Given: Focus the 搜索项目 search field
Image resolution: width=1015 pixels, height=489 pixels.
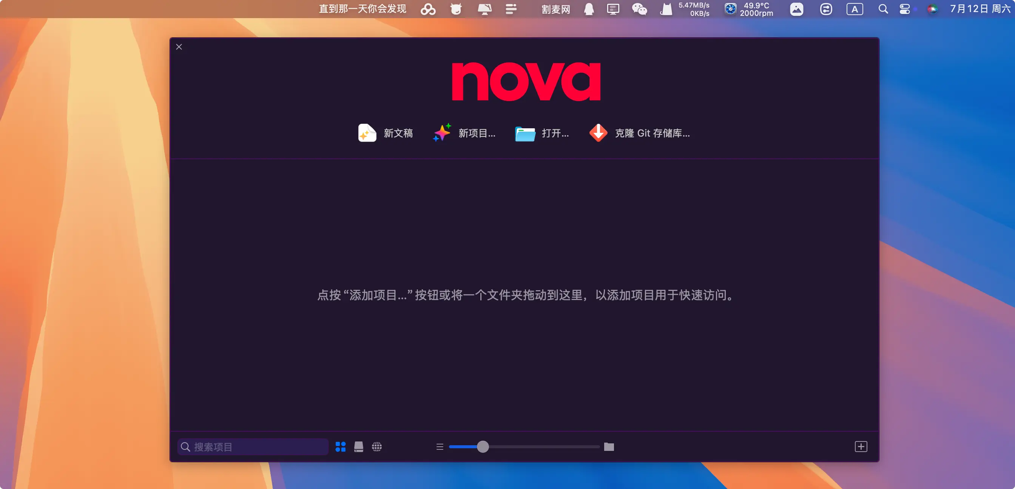Looking at the screenshot, I should coord(253,447).
